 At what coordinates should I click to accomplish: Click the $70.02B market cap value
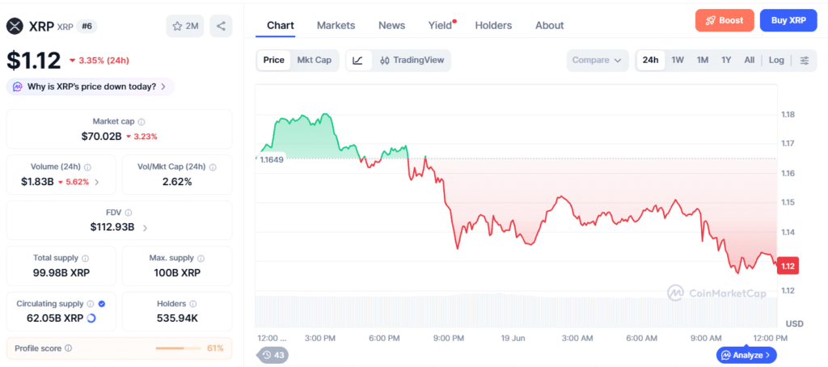[101, 137]
